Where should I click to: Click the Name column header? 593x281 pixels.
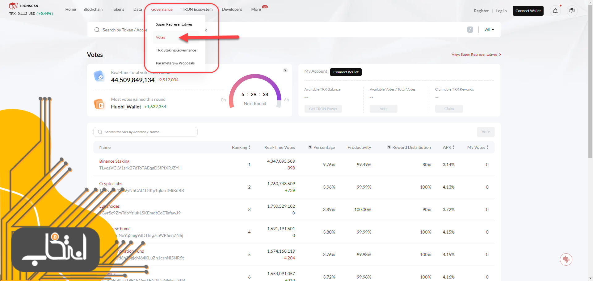click(105, 147)
